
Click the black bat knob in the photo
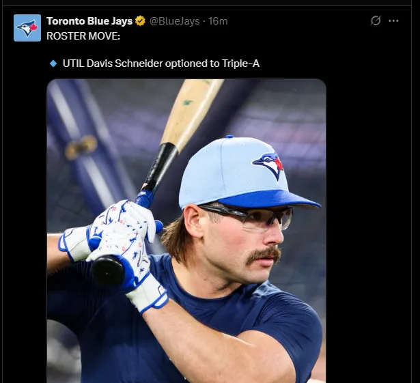[x=109, y=270]
